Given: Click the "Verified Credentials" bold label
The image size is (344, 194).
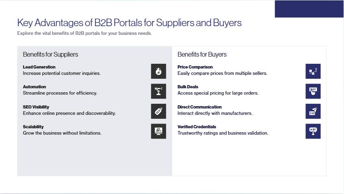Looking at the screenshot, I should coord(197,127).
